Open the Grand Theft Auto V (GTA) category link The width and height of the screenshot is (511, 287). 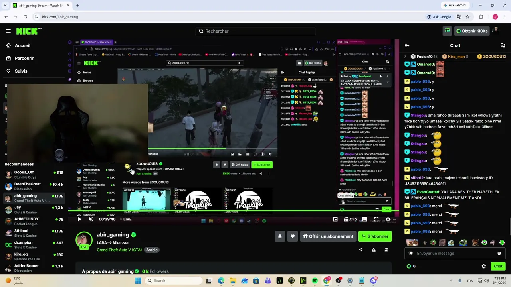(x=119, y=250)
